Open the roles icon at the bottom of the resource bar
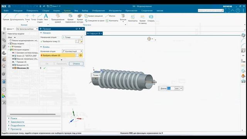247x139 pixels. pos(4,102)
